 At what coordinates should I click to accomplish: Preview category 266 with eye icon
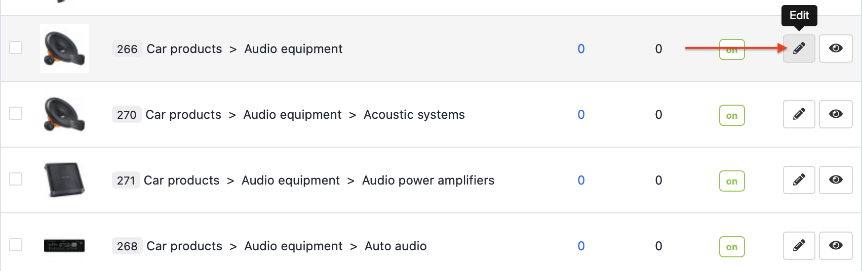pyautogui.click(x=836, y=49)
